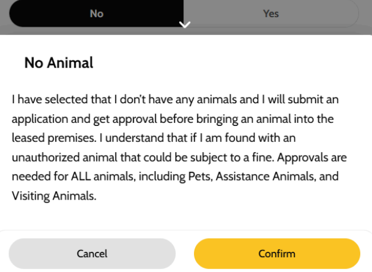372x272 pixels.
Task: Switch the animal toggle to Yes
Action: point(271,13)
